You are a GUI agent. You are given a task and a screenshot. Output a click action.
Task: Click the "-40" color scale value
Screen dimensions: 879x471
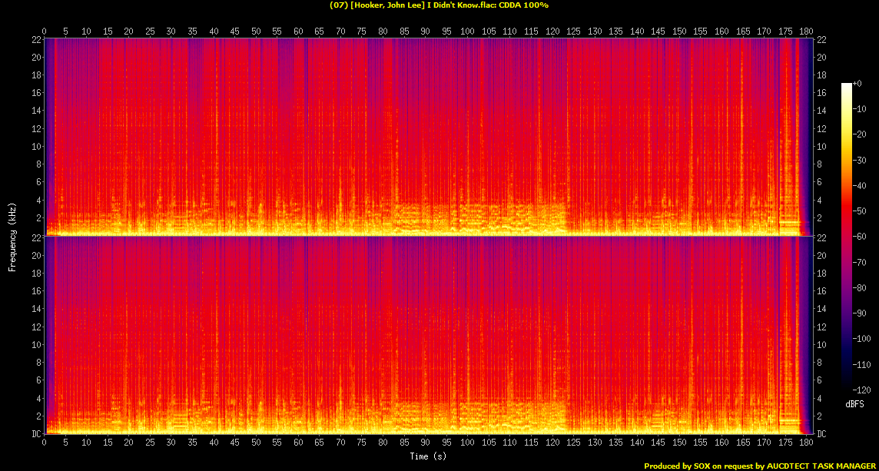(859, 186)
